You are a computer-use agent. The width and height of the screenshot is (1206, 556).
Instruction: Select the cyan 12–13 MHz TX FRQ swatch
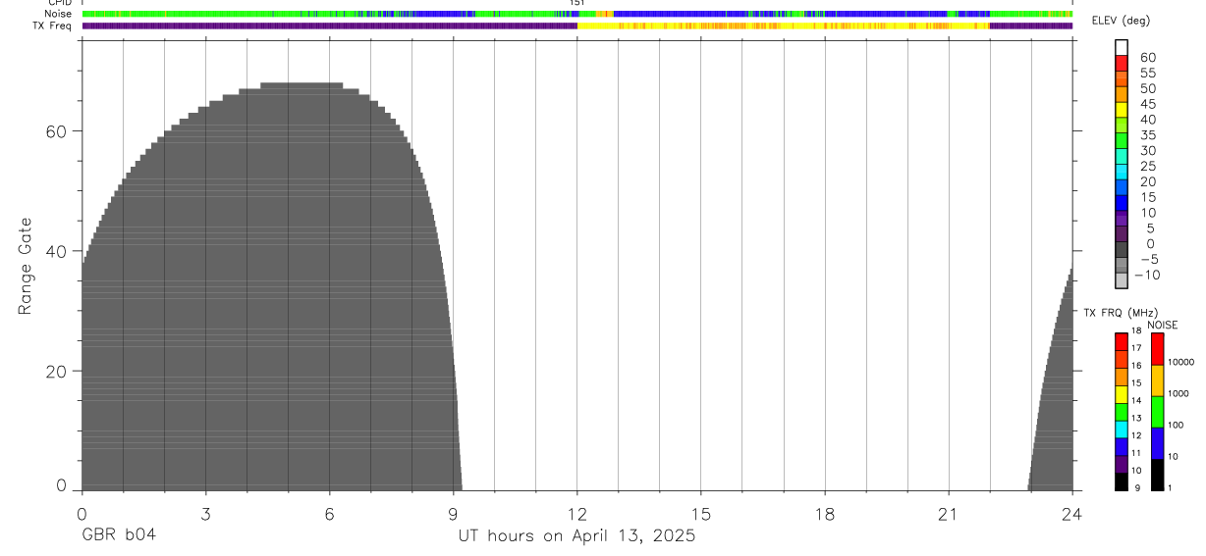point(1121,430)
